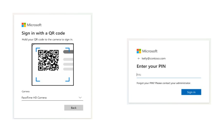Open the FaceTime HD Camera dropdown

52,98
